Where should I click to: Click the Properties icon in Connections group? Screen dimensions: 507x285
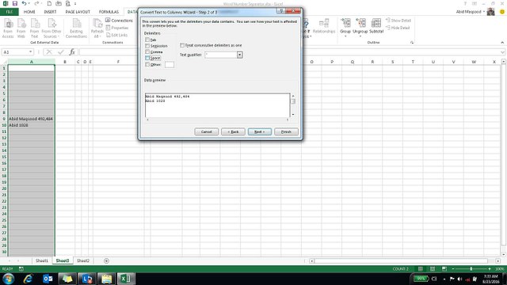click(x=108, y=28)
